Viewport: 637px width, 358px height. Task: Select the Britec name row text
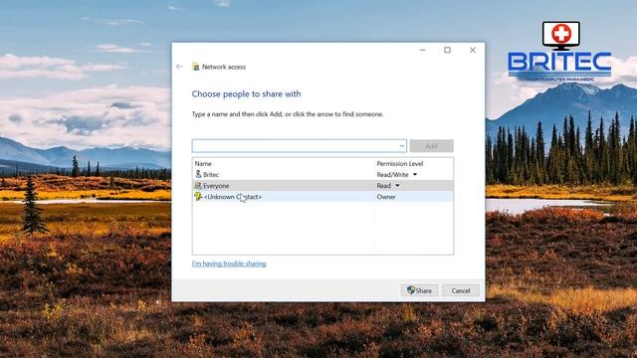pos(211,175)
